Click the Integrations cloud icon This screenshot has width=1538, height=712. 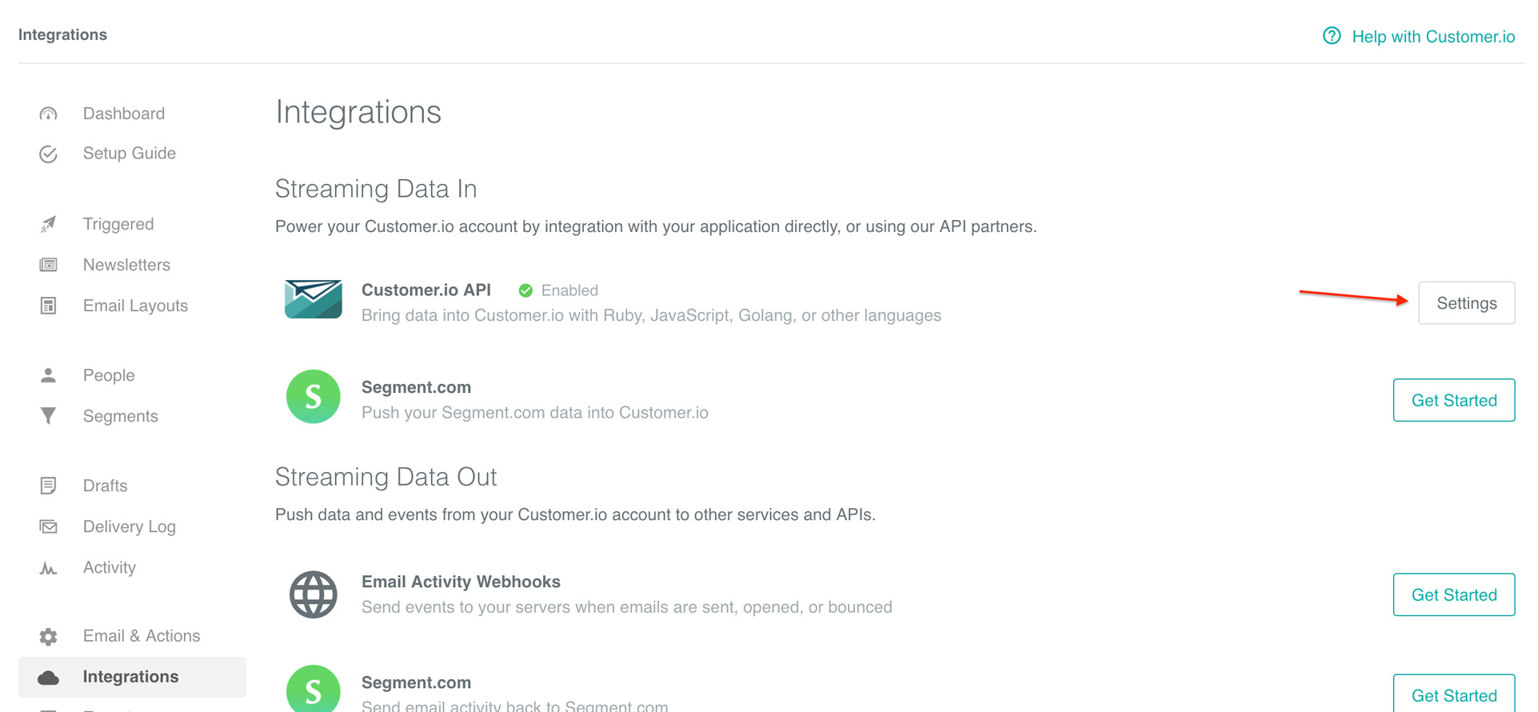tap(48, 678)
